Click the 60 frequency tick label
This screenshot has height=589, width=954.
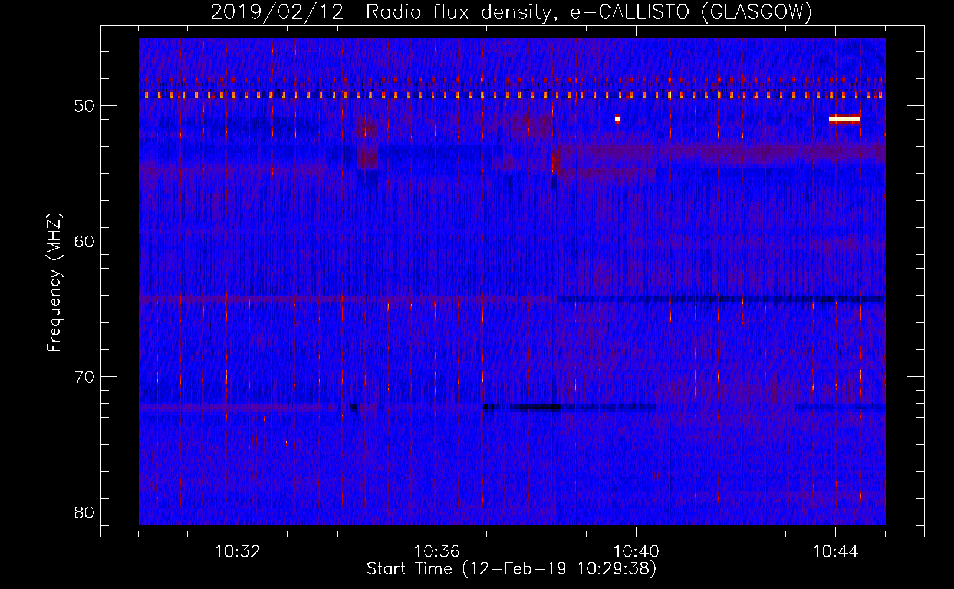(85, 241)
